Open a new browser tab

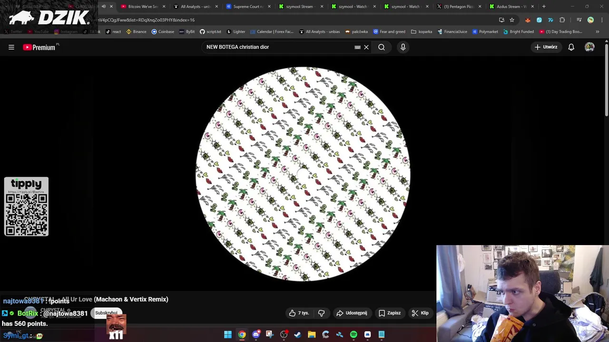pyautogui.click(x=544, y=7)
